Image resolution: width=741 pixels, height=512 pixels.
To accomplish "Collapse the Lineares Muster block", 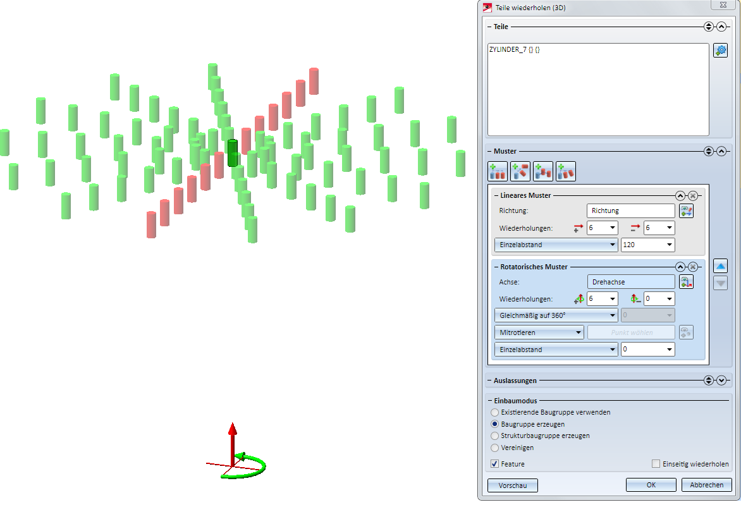I will [x=680, y=195].
